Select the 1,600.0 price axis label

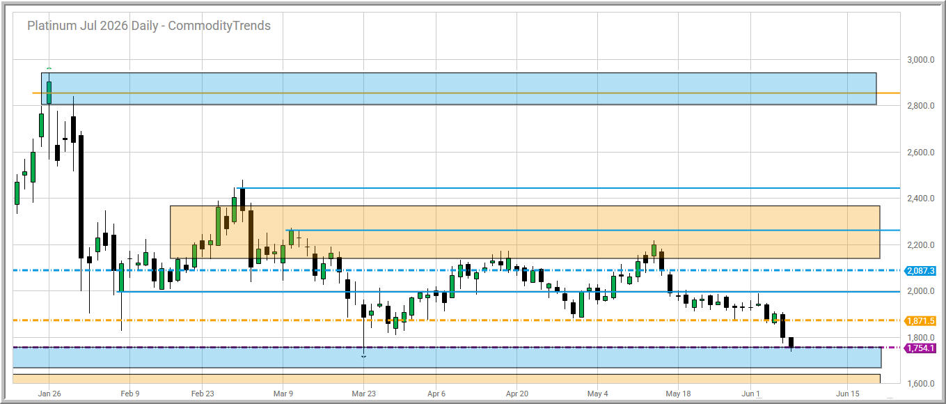[921, 384]
